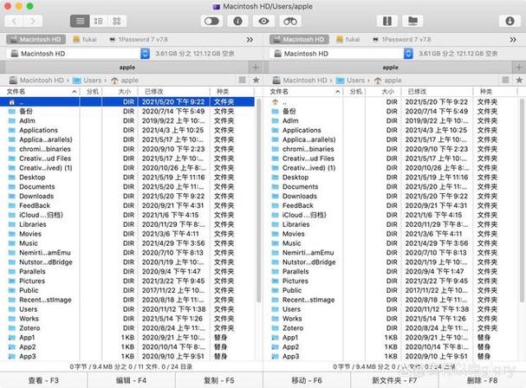Select Documents folder in right pane
Screen dimensions: 526x388
click(x=392, y=187)
